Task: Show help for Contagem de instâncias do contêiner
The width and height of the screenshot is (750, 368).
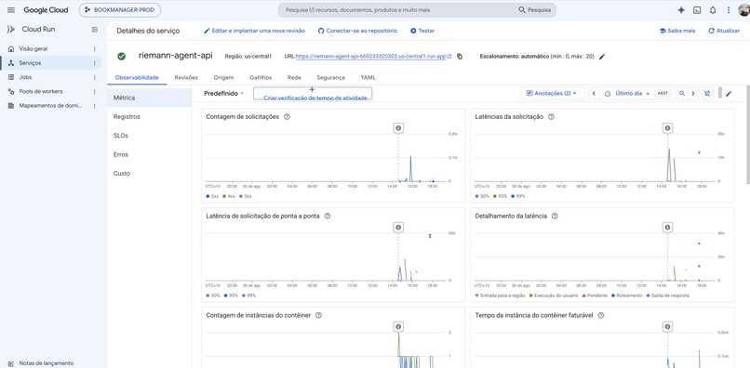Action: coord(318,315)
